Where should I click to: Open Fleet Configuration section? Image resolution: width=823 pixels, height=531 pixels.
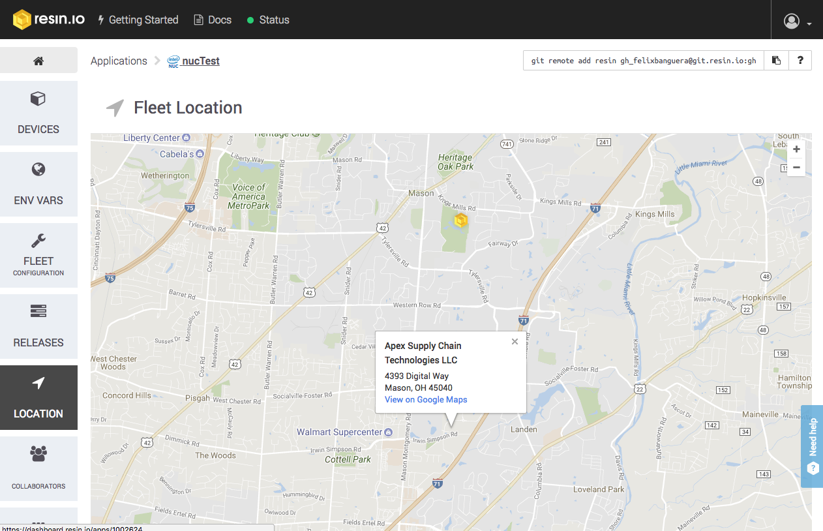[x=38, y=255]
